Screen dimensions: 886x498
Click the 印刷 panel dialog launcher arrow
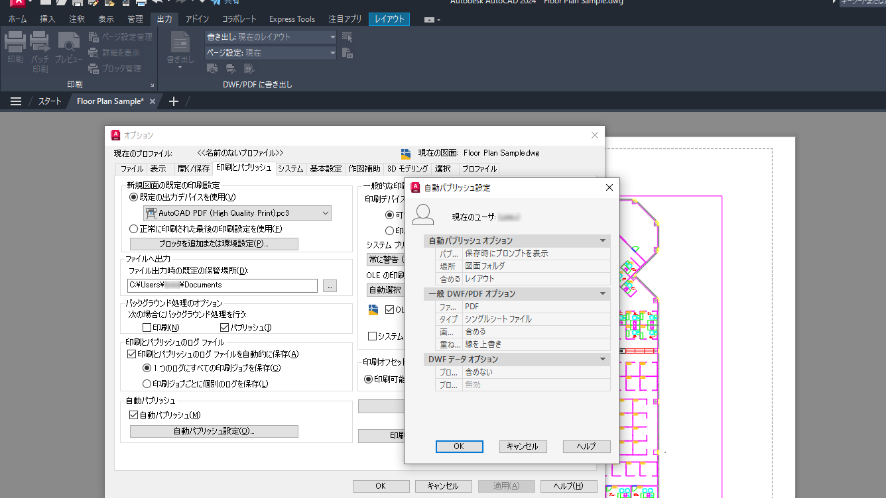pyautogui.click(x=152, y=85)
